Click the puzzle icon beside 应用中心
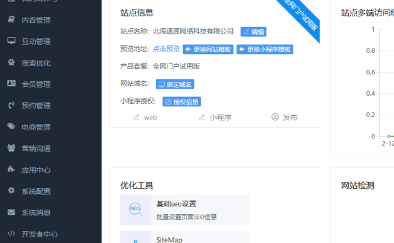This screenshot has height=243, width=394. (x=11, y=169)
